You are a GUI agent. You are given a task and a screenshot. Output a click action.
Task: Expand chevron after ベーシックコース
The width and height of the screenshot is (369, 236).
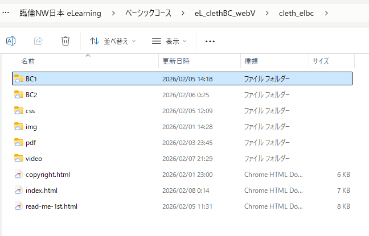click(x=183, y=14)
